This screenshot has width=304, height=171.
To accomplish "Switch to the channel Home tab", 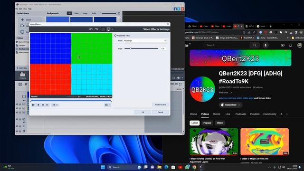I will (x=193, y=114).
